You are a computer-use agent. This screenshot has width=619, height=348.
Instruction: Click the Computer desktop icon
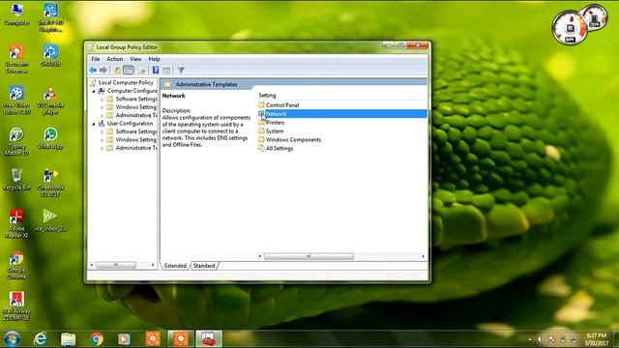(16, 14)
